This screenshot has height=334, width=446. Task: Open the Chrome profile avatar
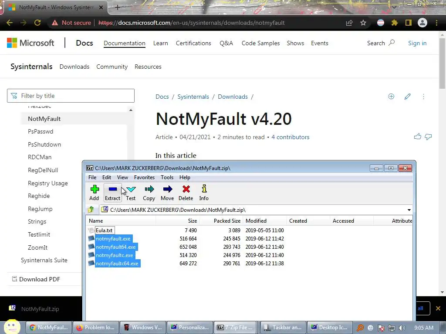tap(422, 23)
